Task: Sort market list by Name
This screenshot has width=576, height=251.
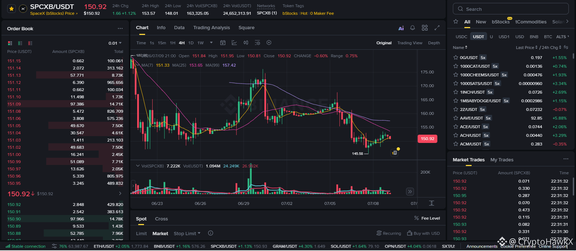Action: coord(460,48)
